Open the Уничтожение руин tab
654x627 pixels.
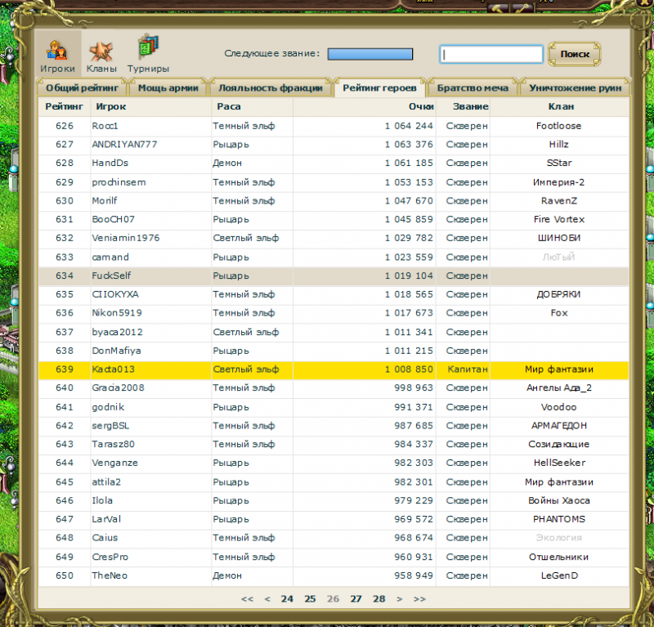575,87
